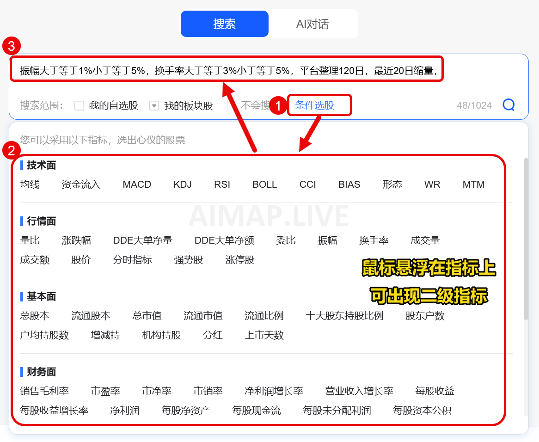
Task: Choose 总市值 under 基本面
Action: click(x=147, y=316)
